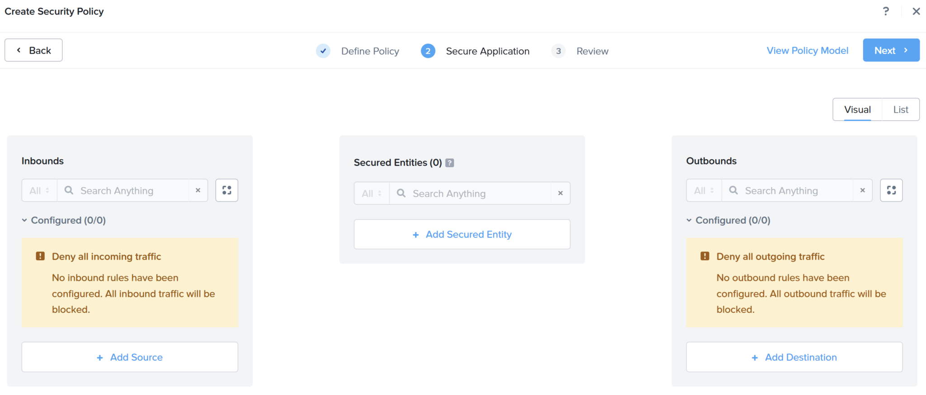Open the View Policy Model link

click(808, 50)
